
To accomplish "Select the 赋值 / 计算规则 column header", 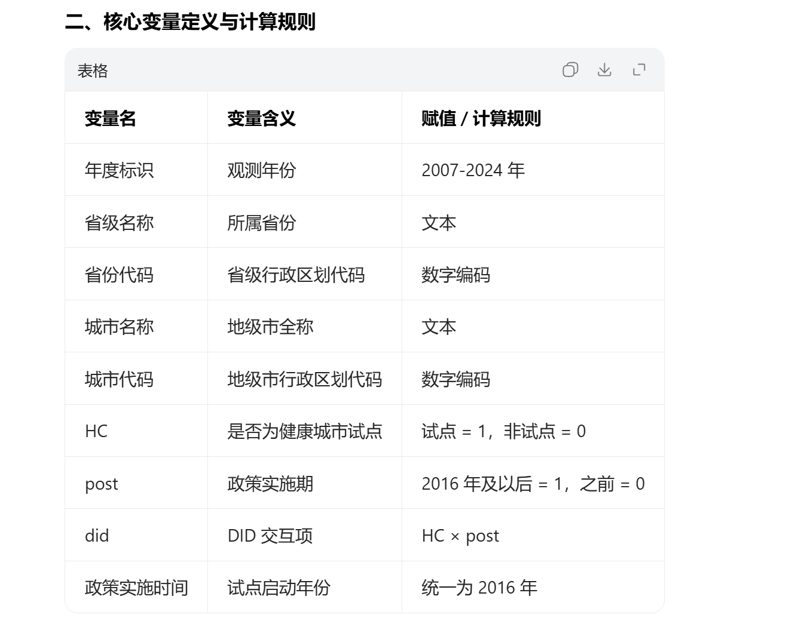I will tap(481, 118).
